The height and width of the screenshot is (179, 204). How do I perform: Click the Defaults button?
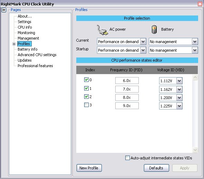(x=156, y=168)
